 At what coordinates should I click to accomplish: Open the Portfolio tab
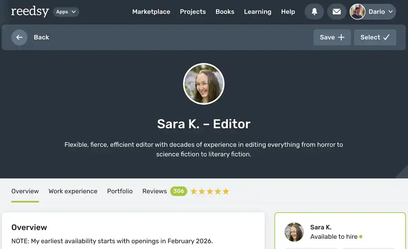[120, 191]
